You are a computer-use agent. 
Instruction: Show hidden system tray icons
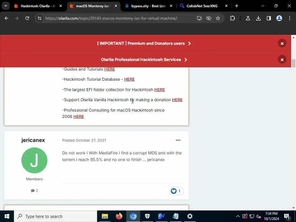click(x=238, y=216)
